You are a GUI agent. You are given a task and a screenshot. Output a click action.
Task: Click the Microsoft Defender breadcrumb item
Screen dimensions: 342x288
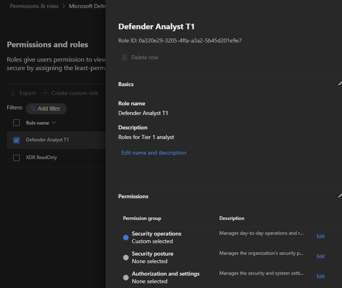coord(87,6)
